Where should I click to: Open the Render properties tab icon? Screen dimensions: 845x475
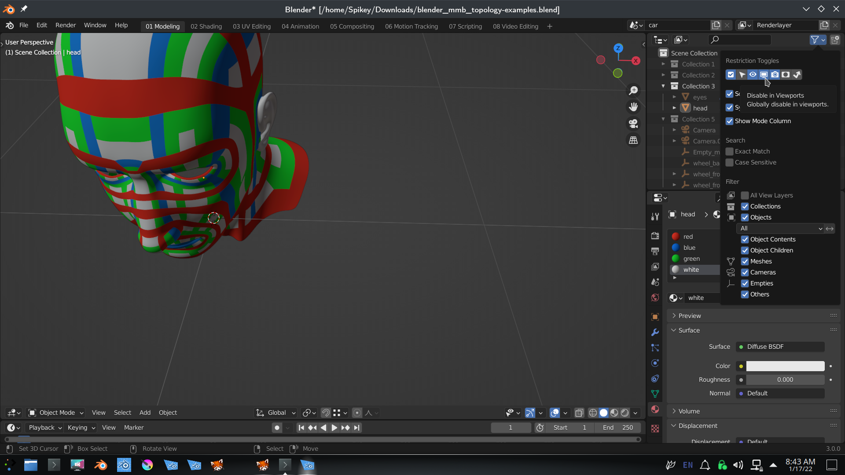pos(655,236)
